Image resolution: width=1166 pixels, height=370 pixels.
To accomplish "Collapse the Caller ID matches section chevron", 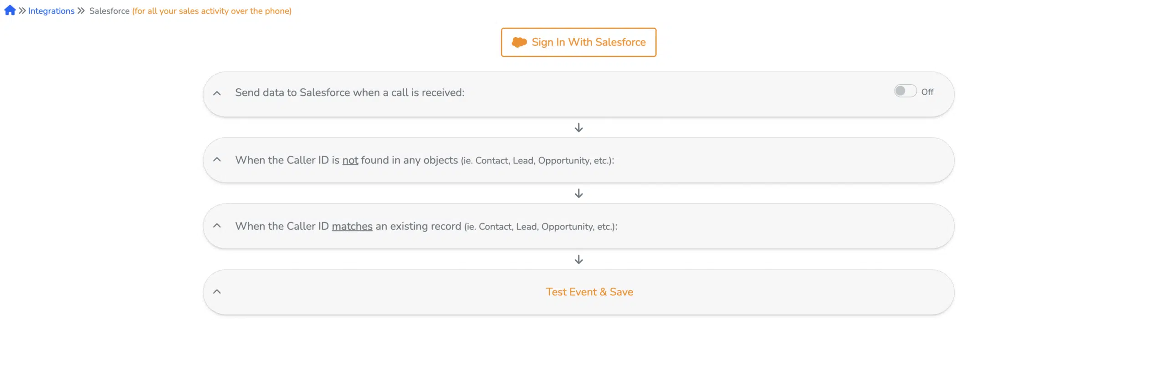I will pyautogui.click(x=217, y=226).
